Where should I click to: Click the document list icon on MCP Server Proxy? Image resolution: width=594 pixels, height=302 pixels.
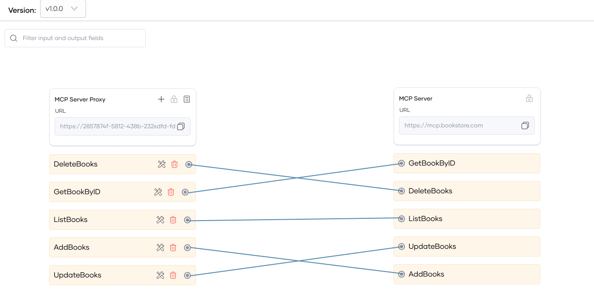pyautogui.click(x=187, y=99)
